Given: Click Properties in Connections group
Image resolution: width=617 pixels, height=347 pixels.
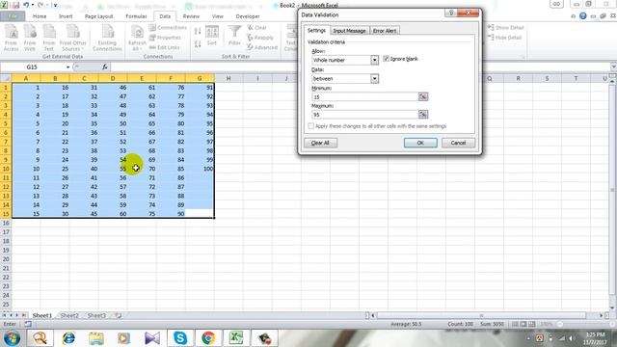Looking at the screenshot, I should (165, 38).
